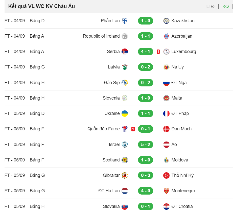Open the Serbia 4 - 1 score badge
Screen dimensions: 233x213
tap(146, 52)
